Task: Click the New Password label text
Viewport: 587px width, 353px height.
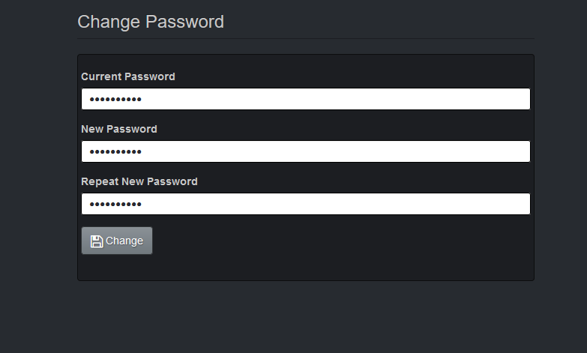Action: pos(119,129)
